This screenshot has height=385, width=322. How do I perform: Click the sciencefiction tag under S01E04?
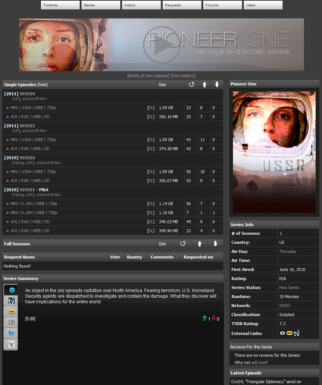[x=34, y=99]
